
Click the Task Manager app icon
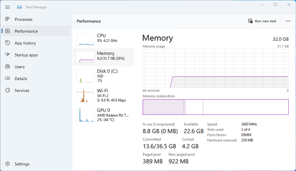19,7
